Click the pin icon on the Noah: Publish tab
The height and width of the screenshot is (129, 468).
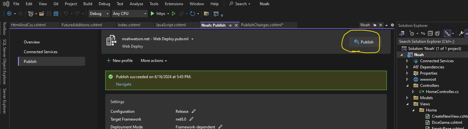click(230, 25)
